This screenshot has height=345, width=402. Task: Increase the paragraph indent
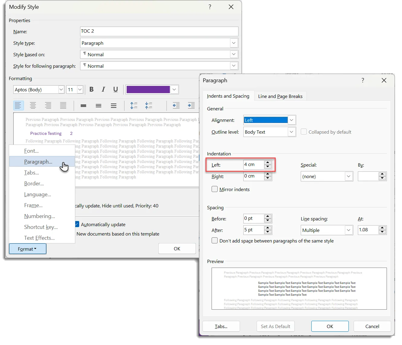(x=191, y=105)
